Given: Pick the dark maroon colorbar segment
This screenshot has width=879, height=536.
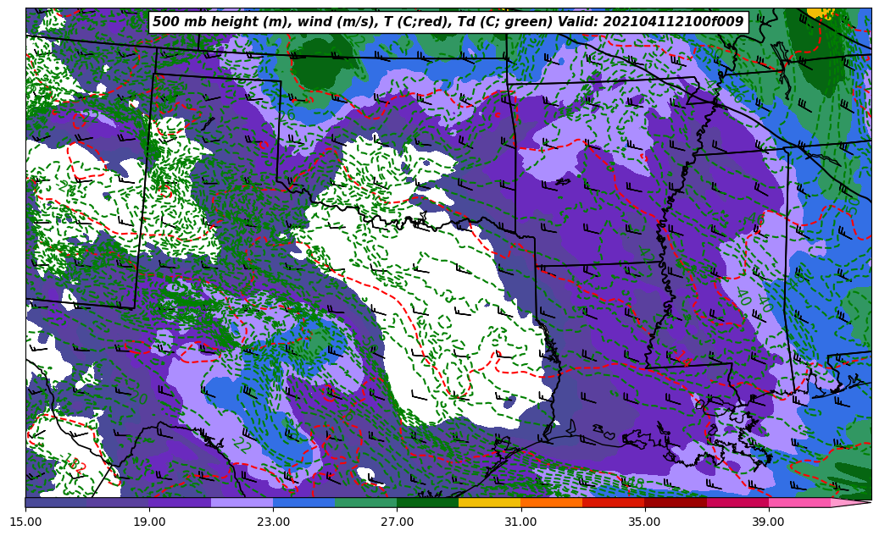Looking at the screenshot, I should pyautogui.click(x=675, y=502).
